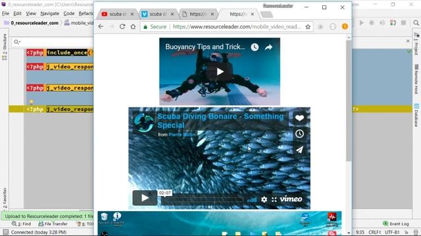Play the Buoyancy Tips YouTube video
Viewport: 421px width, 236px height.
tap(220, 71)
